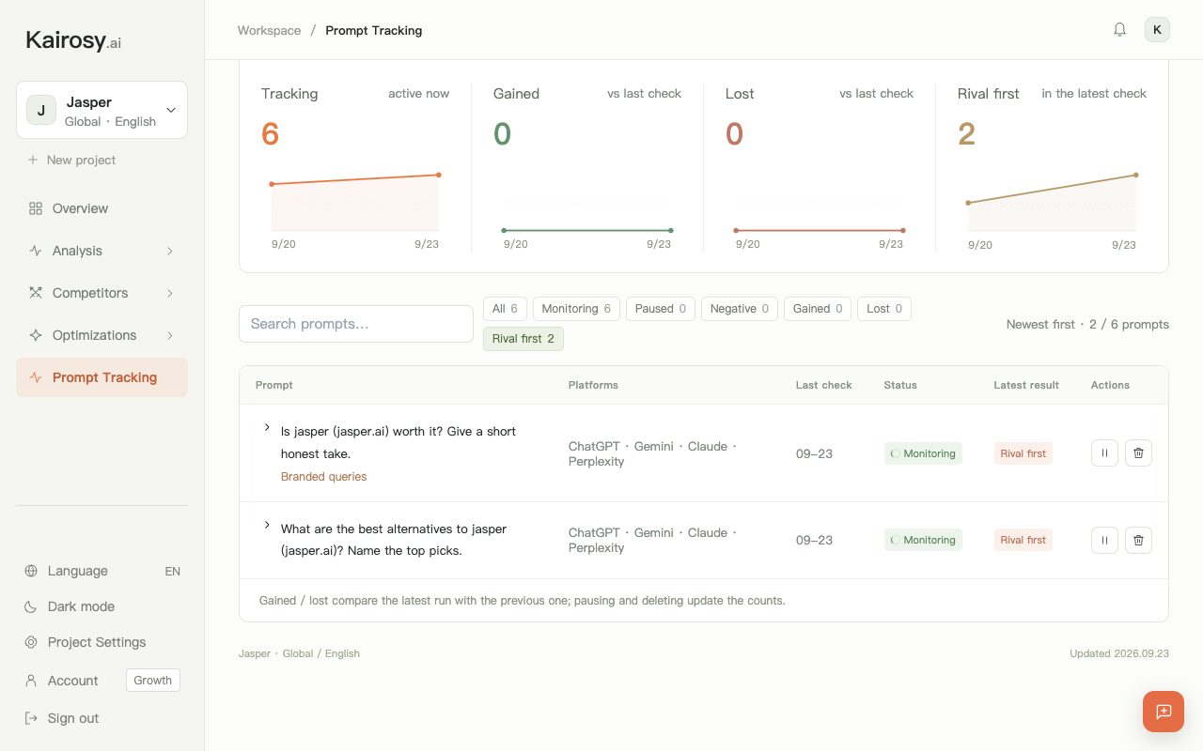Click the Account person icon
The image size is (1203, 751).
coord(31,681)
